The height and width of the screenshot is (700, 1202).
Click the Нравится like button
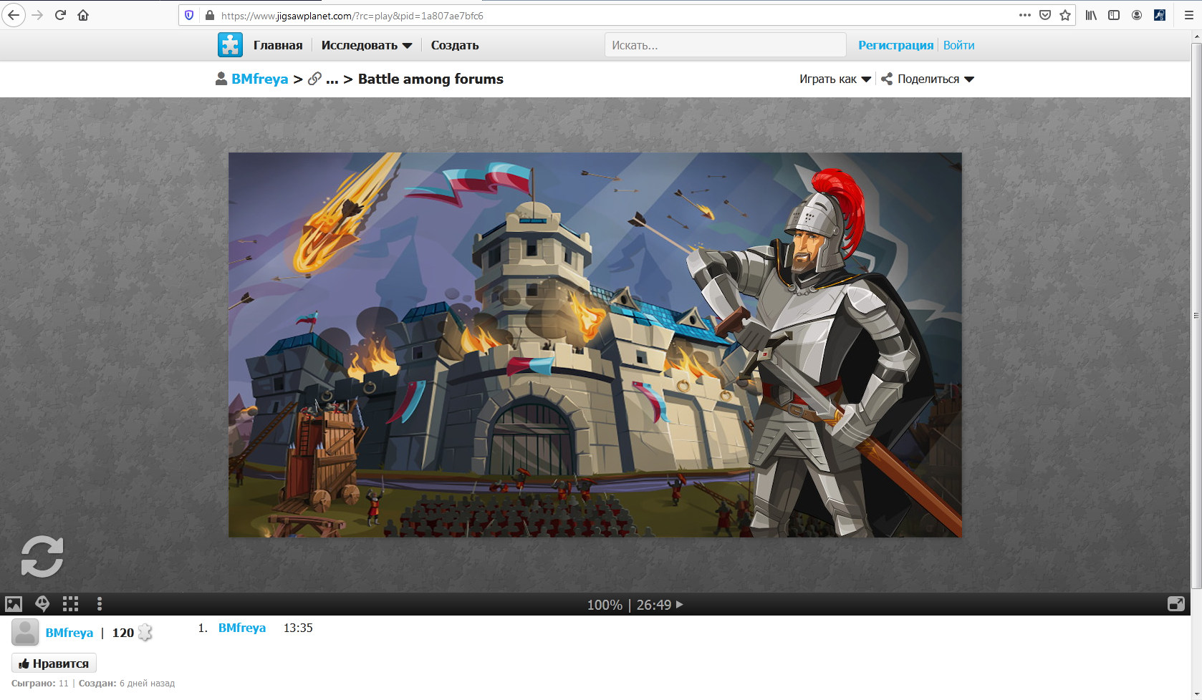click(x=54, y=663)
